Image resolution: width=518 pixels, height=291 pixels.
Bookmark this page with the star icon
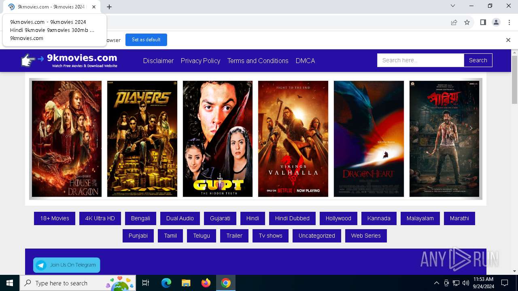pyautogui.click(x=467, y=23)
